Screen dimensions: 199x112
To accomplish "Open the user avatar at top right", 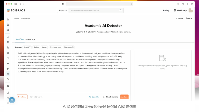I will click(x=191, y=10).
